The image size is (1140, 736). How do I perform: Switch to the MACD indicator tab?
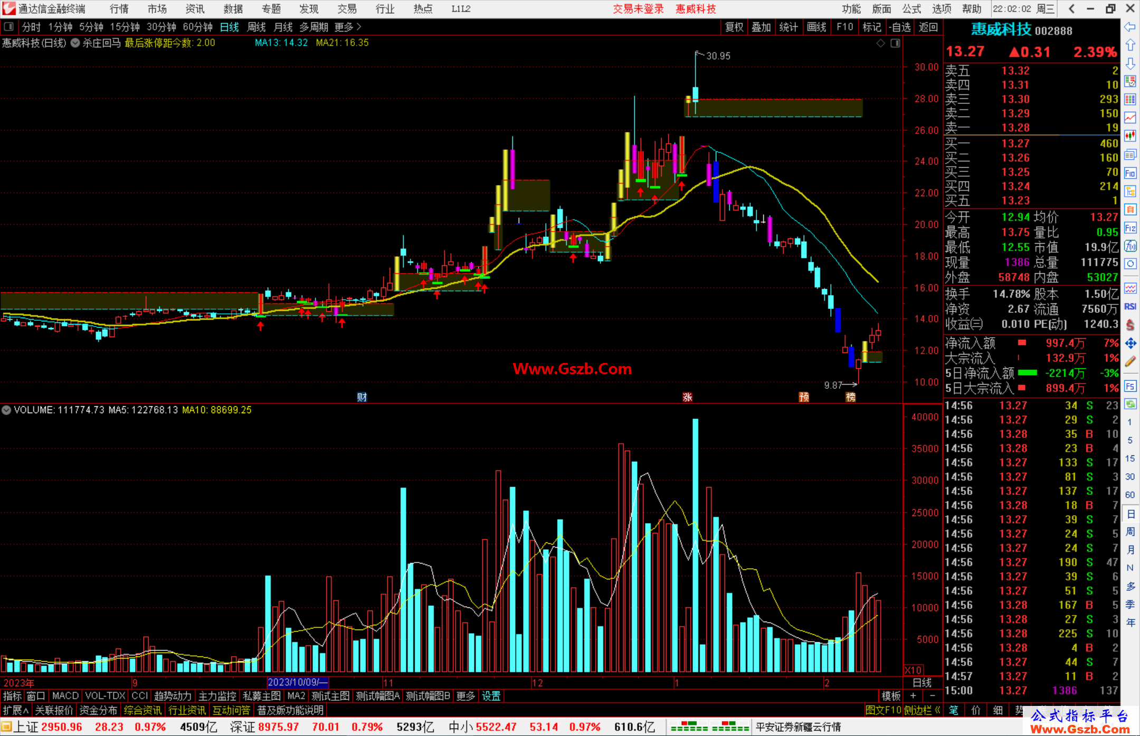point(65,696)
